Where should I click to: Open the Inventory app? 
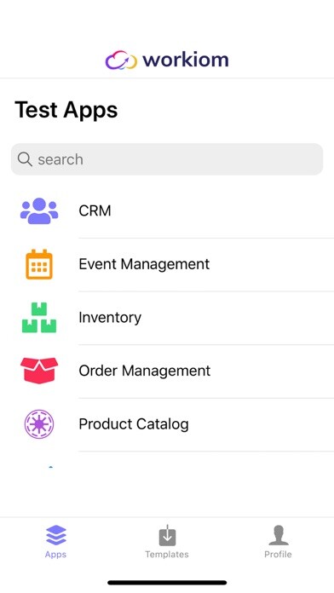pos(167,317)
